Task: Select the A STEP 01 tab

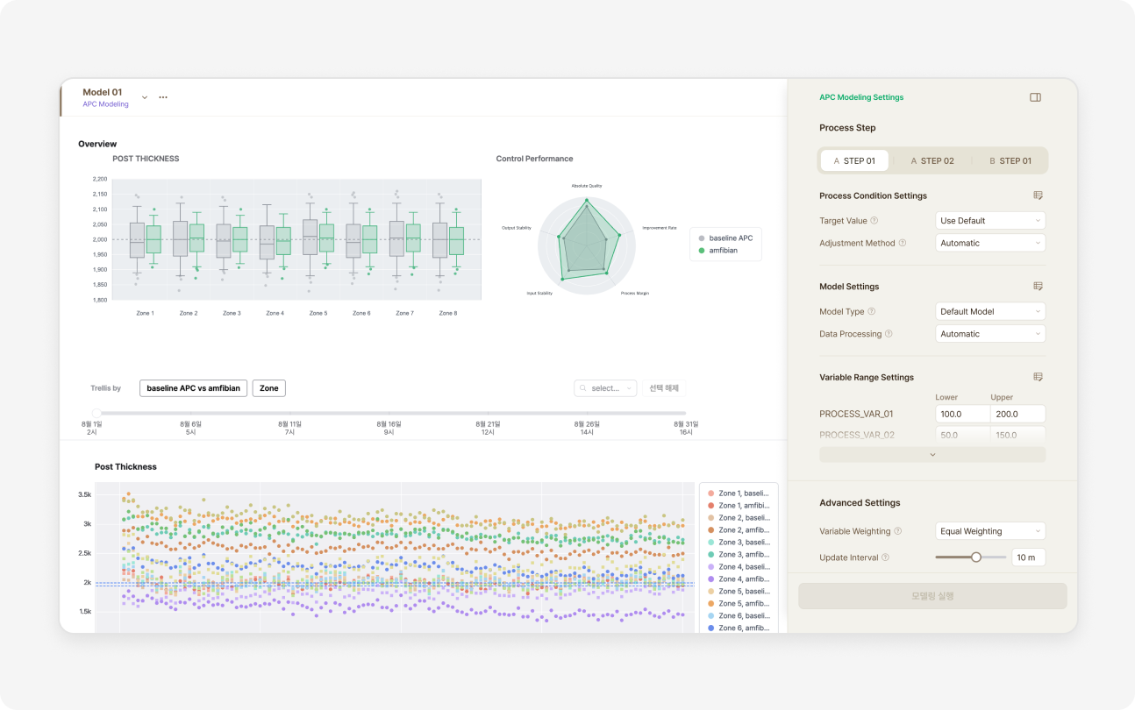Action: (854, 160)
